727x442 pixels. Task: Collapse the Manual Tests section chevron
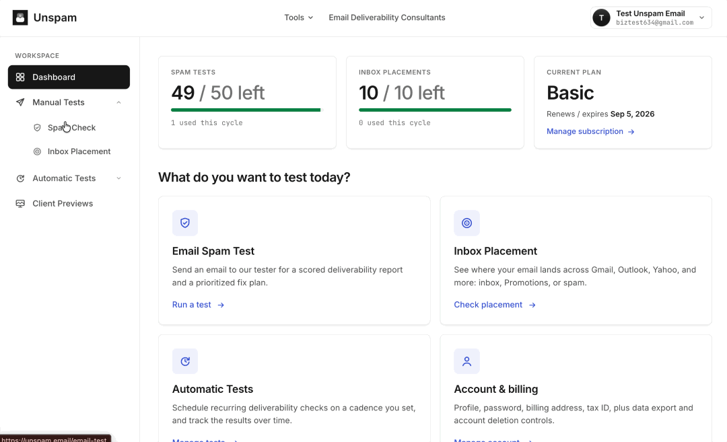(118, 102)
